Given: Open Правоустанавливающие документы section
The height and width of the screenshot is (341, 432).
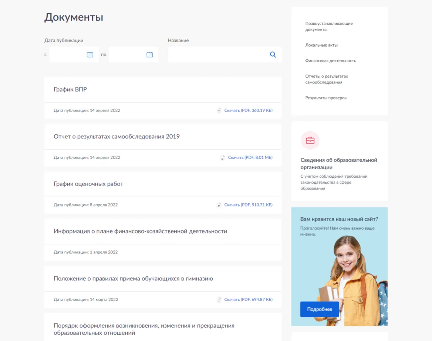Looking at the screenshot, I should (329, 27).
